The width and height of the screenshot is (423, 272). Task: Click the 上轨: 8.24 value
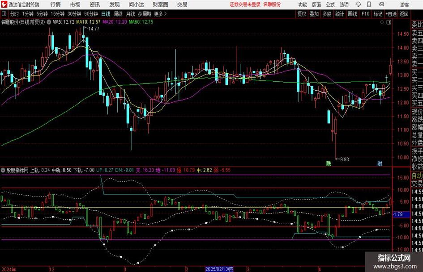click(40, 170)
